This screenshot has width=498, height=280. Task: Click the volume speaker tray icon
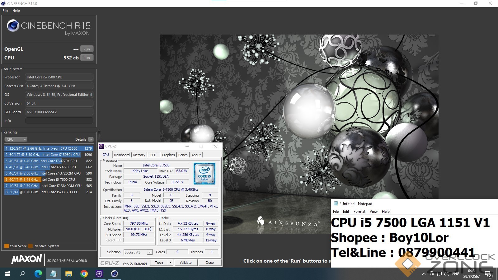point(447,274)
